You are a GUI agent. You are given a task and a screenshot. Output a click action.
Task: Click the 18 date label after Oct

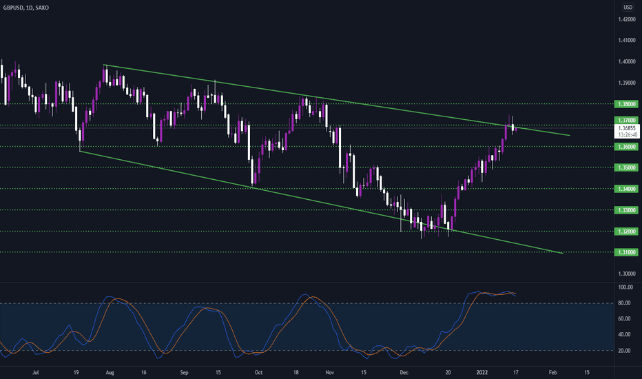[x=296, y=372]
